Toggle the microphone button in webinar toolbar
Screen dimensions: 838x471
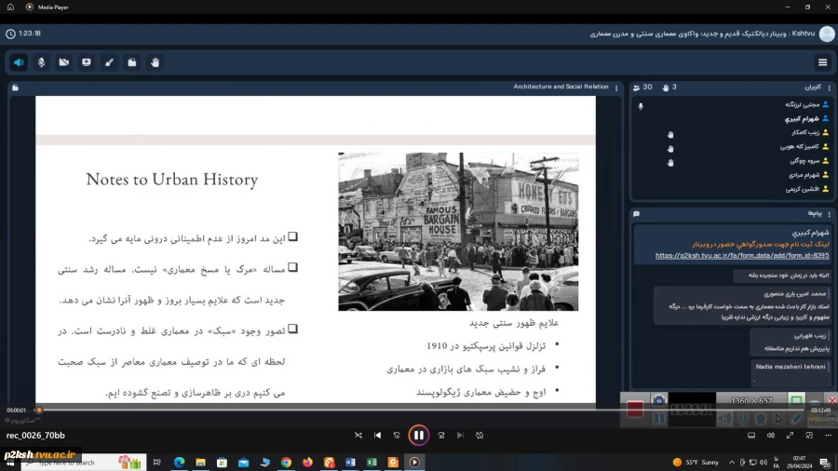[x=41, y=62]
